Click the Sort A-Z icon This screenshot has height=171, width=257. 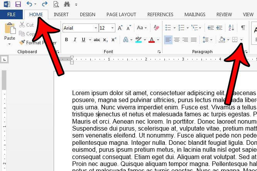(231, 28)
